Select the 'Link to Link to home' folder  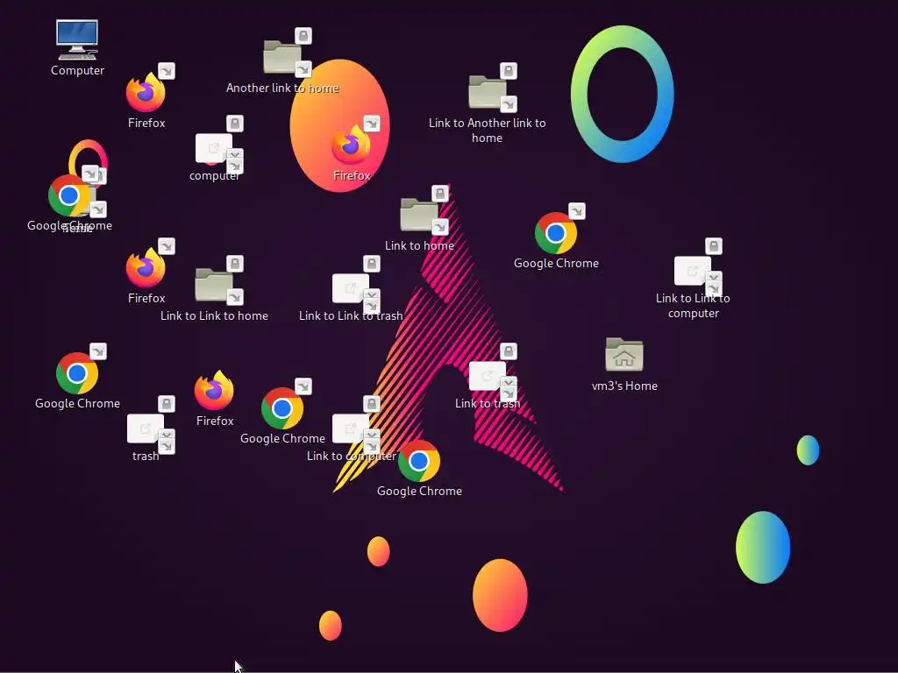[214, 285]
